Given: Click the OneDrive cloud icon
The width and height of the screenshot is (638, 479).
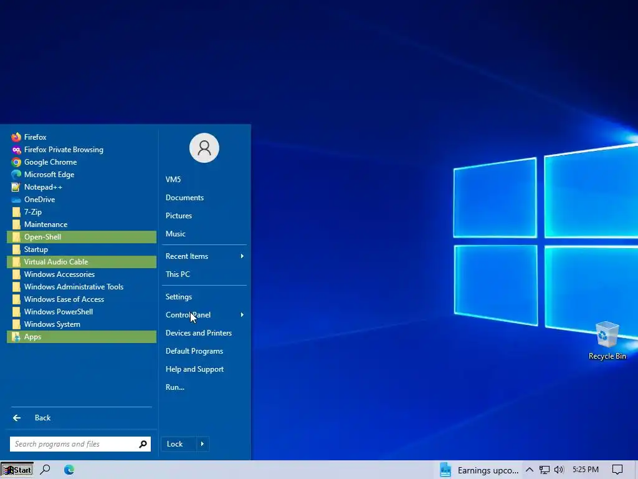Looking at the screenshot, I should tap(16, 200).
